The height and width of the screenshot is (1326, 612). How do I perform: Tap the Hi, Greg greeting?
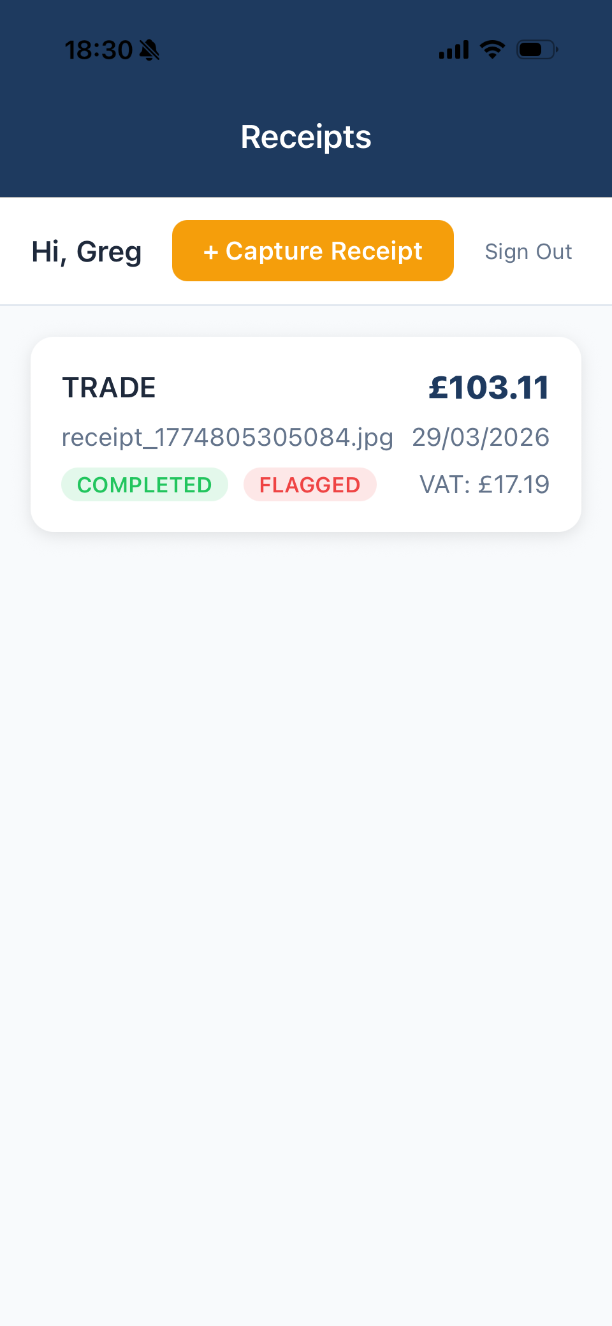pos(87,251)
